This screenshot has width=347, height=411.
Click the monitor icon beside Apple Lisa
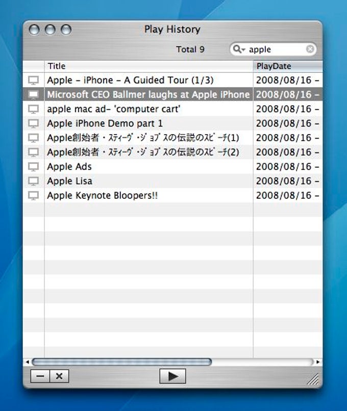tap(33, 181)
